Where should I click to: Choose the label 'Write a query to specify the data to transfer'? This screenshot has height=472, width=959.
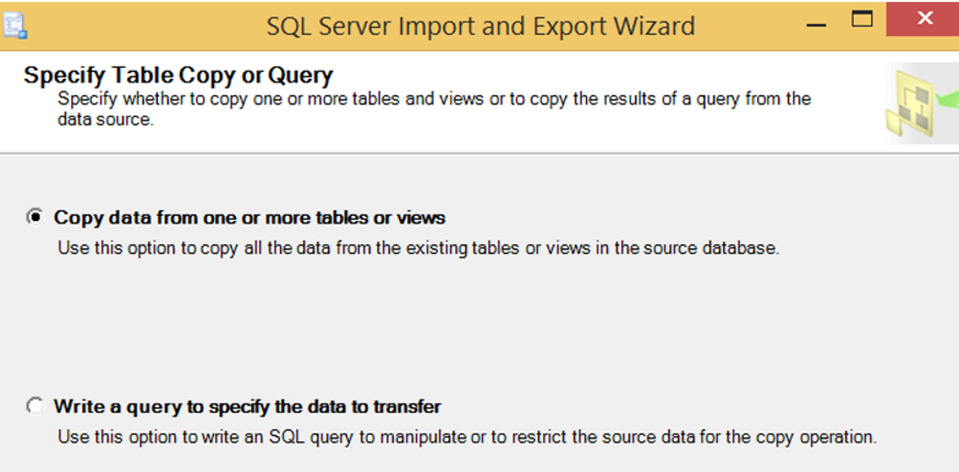(247, 406)
